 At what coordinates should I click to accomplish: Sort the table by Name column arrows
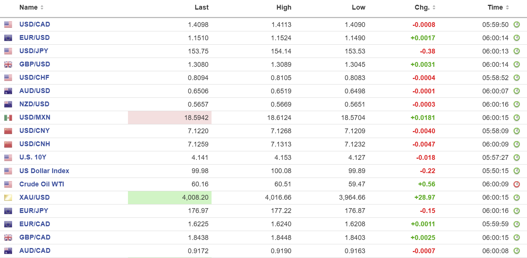click(x=42, y=8)
